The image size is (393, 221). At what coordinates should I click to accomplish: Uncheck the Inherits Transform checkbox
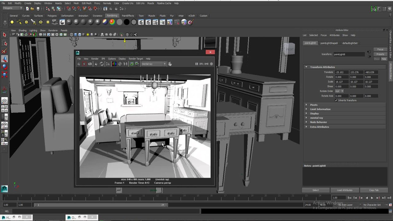pos(336,100)
